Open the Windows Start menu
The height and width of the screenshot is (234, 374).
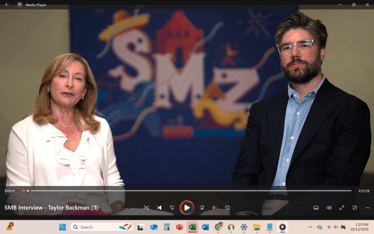coord(62,227)
